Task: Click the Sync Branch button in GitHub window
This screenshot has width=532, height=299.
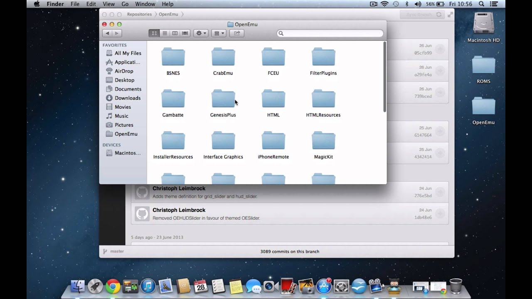Action: tap(423, 15)
